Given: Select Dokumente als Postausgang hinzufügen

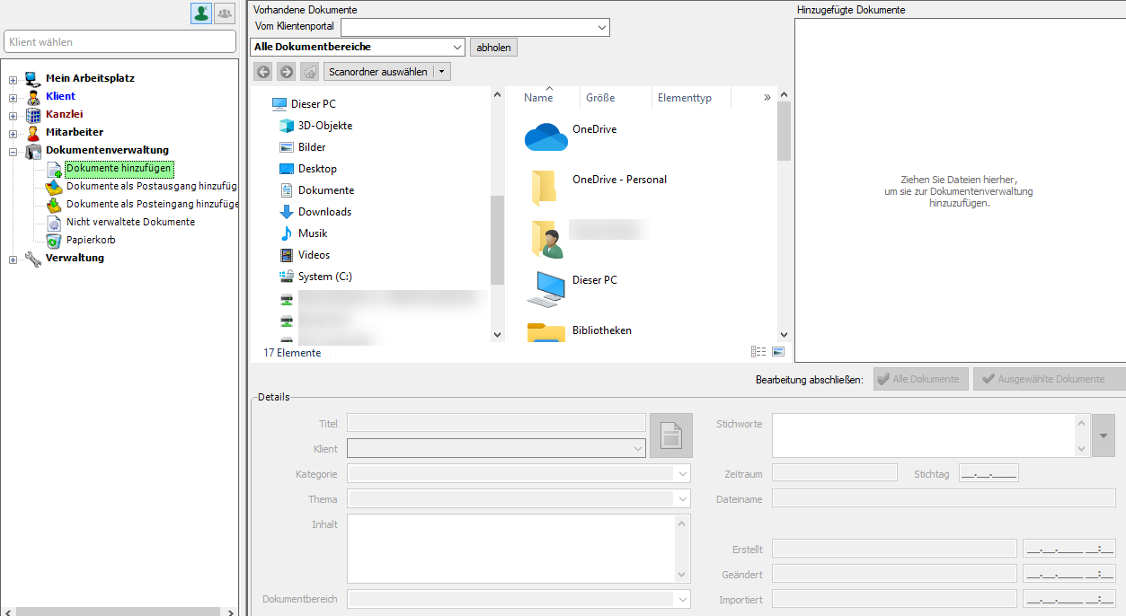Looking at the screenshot, I should click(x=151, y=186).
